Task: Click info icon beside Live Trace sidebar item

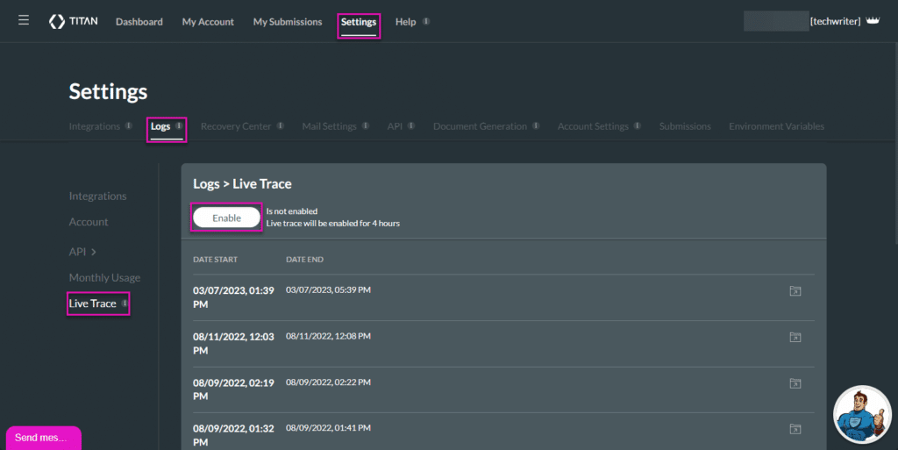Action: point(125,304)
